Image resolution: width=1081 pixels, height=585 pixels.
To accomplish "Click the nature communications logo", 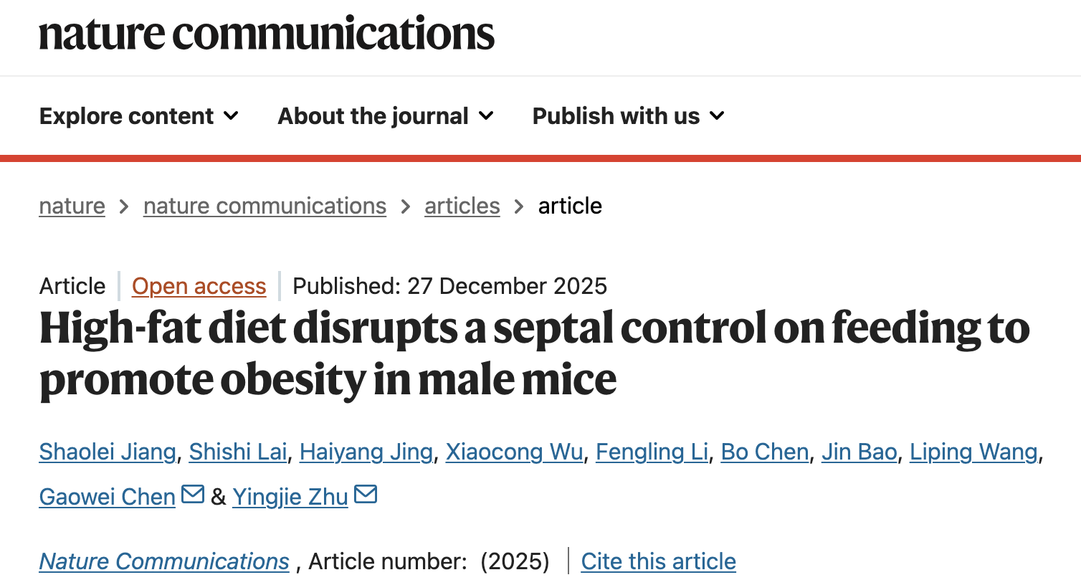I will pos(267,34).
